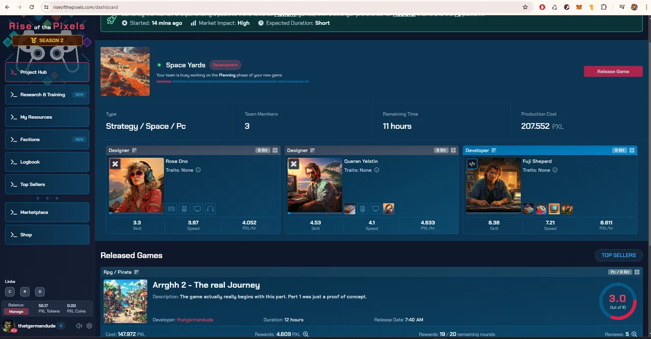Click the code badge on Fuji Shepard's portrait

pos(472,164)
